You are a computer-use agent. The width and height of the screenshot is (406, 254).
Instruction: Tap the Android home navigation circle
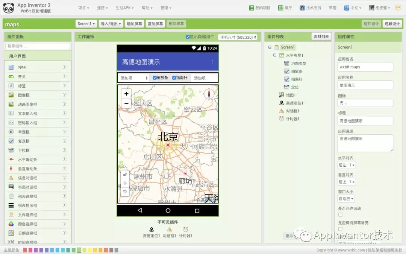pos(168,211)
